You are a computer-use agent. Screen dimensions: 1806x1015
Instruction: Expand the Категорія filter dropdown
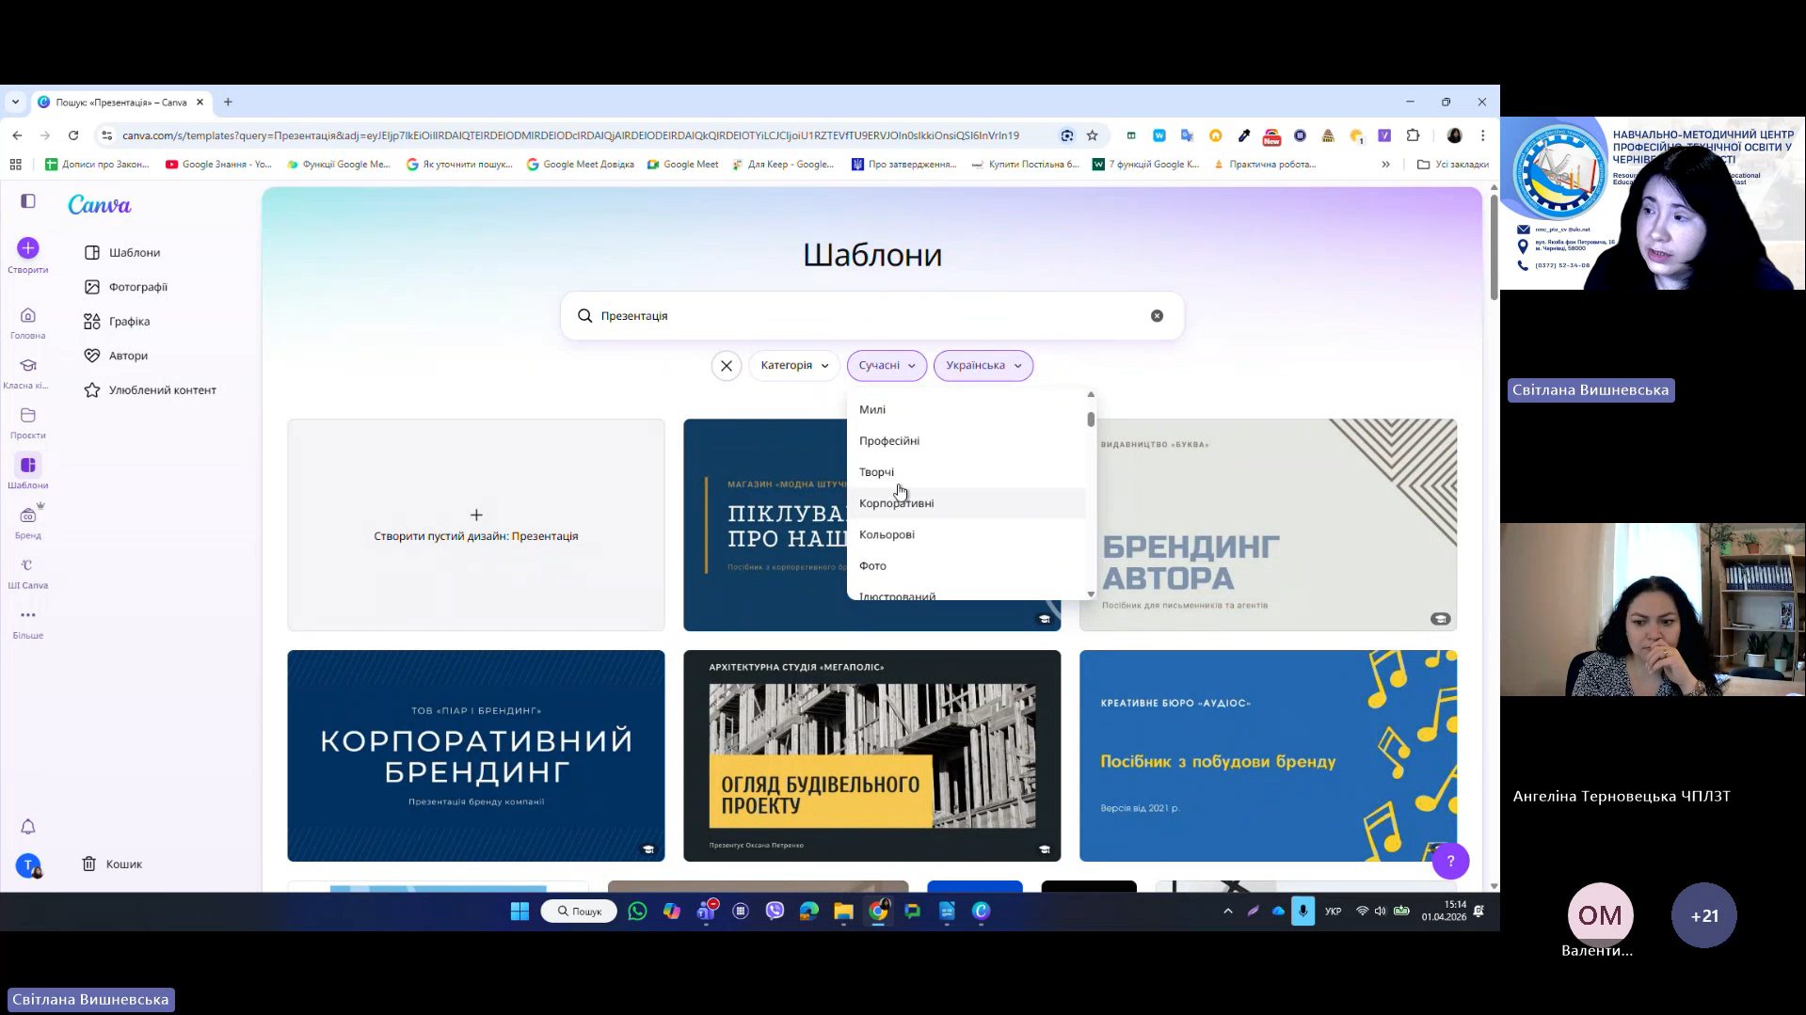coord(793,366)
